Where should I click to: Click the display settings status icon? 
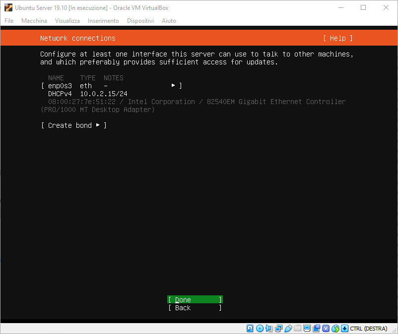coord(307,329)
